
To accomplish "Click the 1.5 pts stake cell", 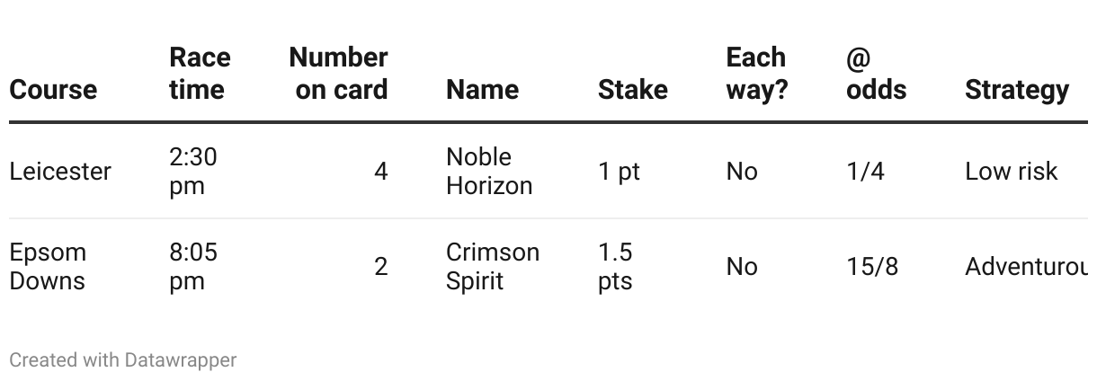I will pos(616,267).
